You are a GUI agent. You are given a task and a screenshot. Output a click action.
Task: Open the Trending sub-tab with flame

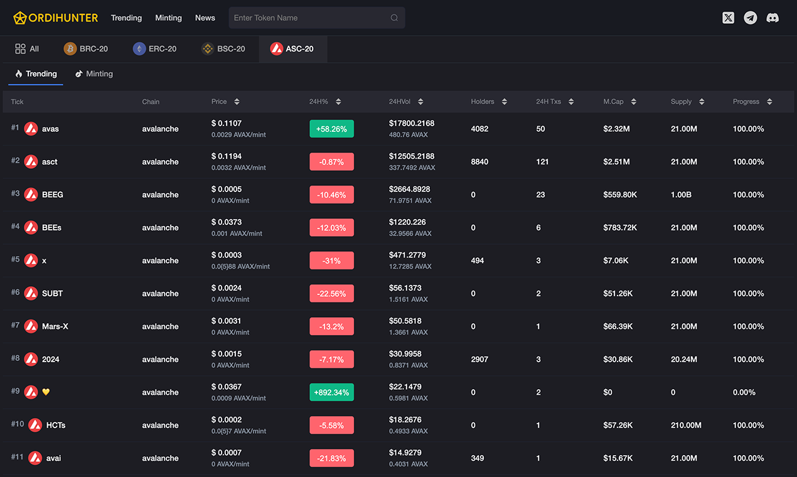36,74
